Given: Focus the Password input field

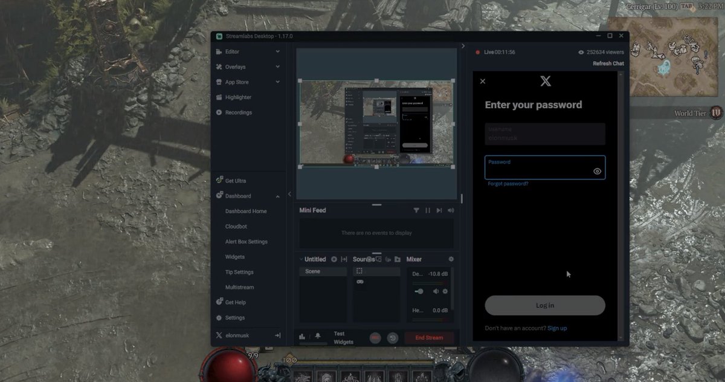Looking at the screenshot, I should 545,167.
